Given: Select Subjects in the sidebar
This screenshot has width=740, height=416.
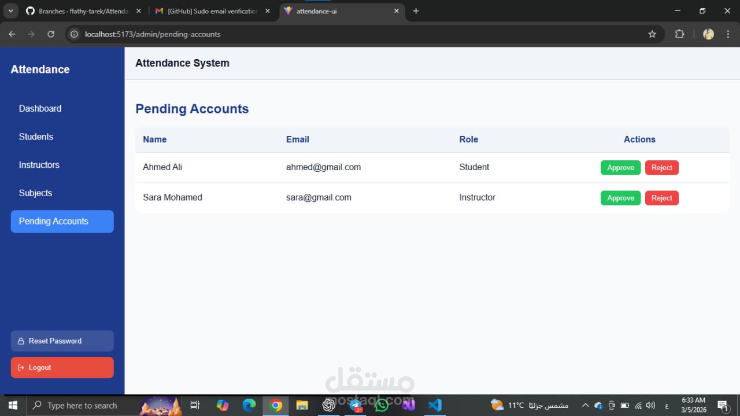Looking at the screenshot, I should coord(62,193).
